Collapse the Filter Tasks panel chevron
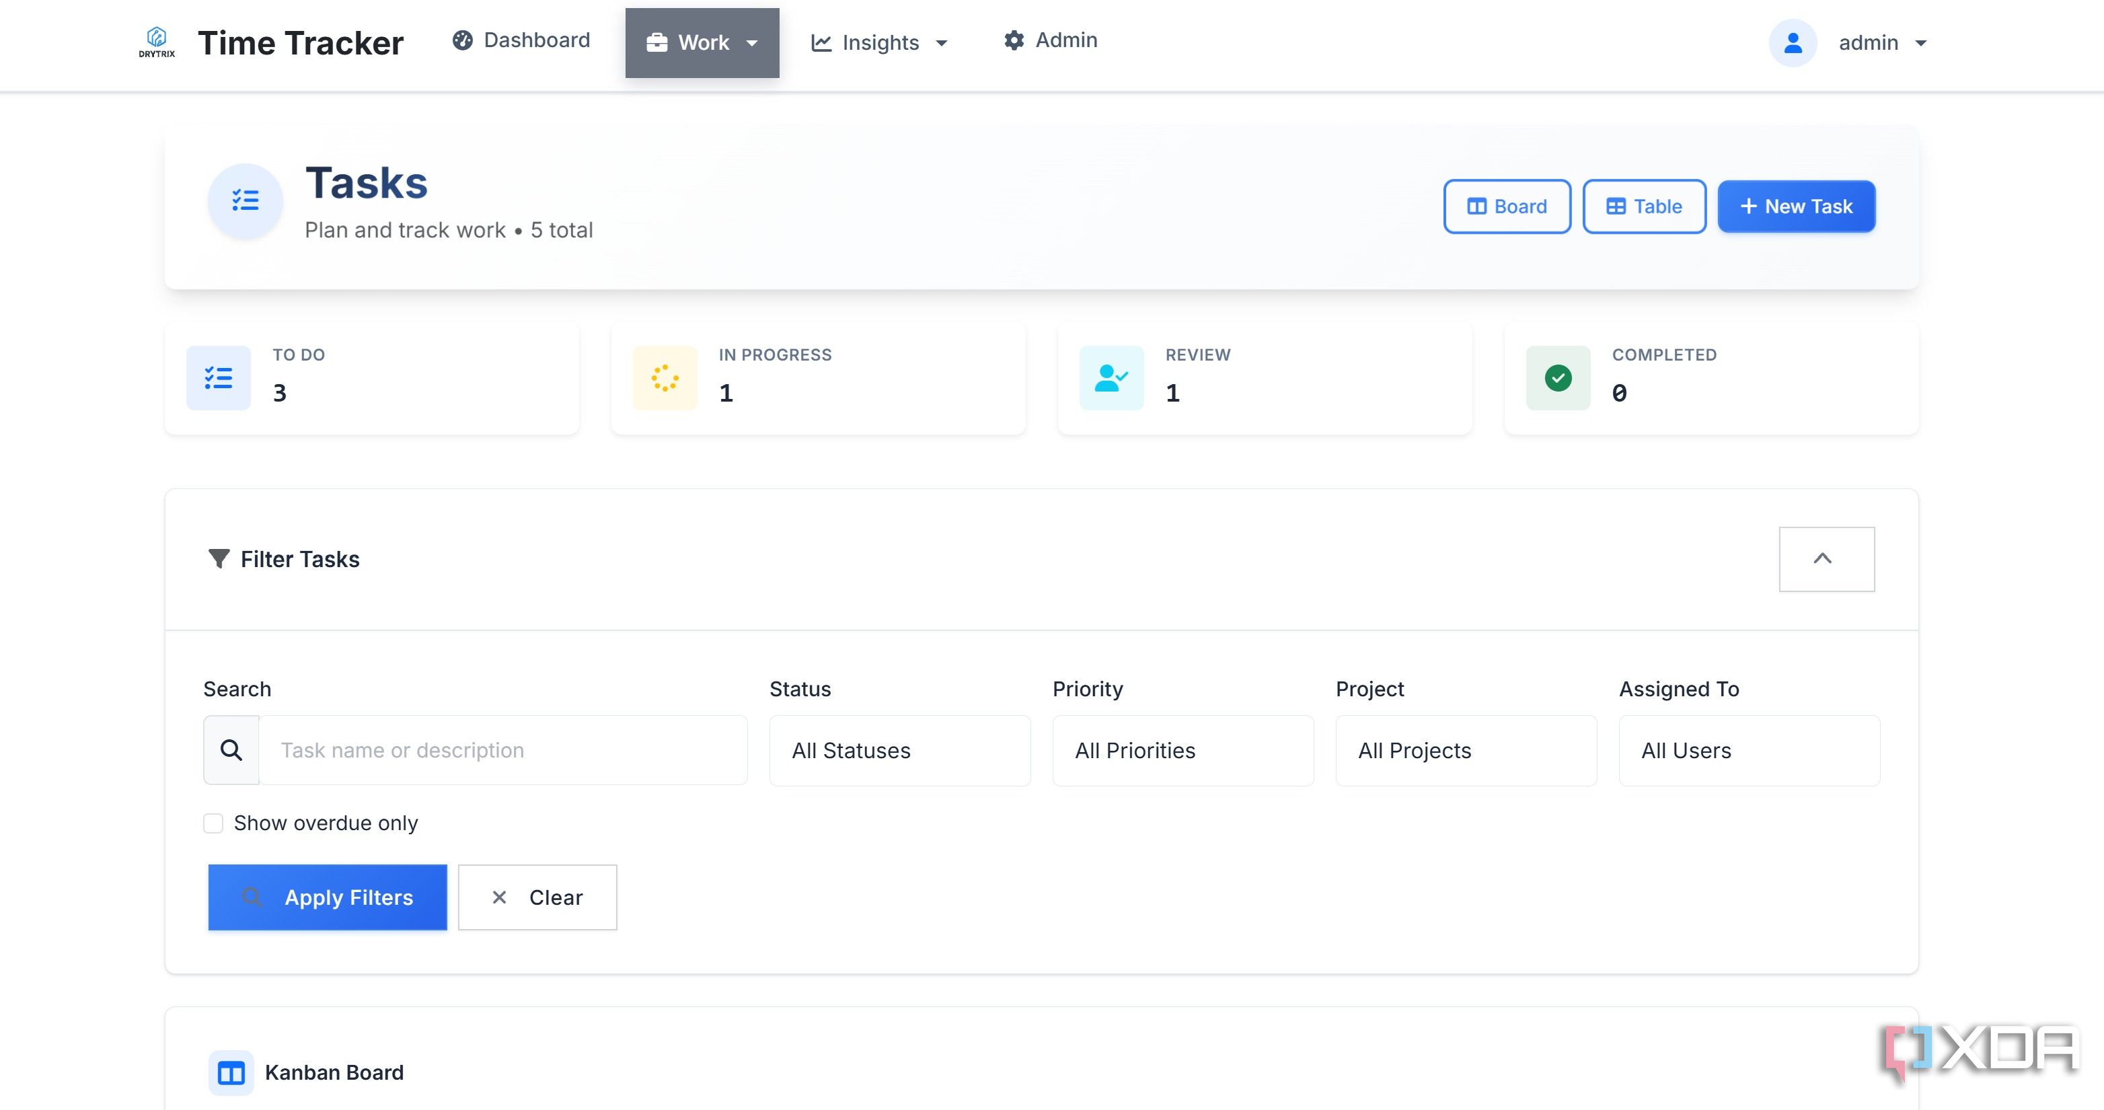 [1826, 558]
